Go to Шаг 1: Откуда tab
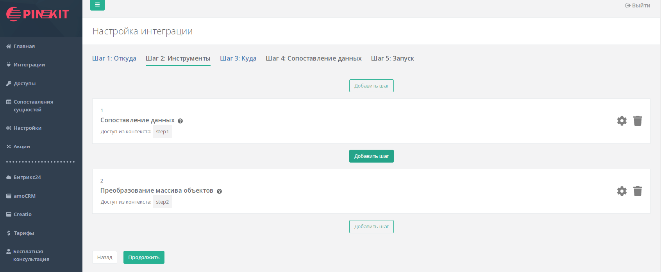 pyautogui.click(x=114, y=58)
